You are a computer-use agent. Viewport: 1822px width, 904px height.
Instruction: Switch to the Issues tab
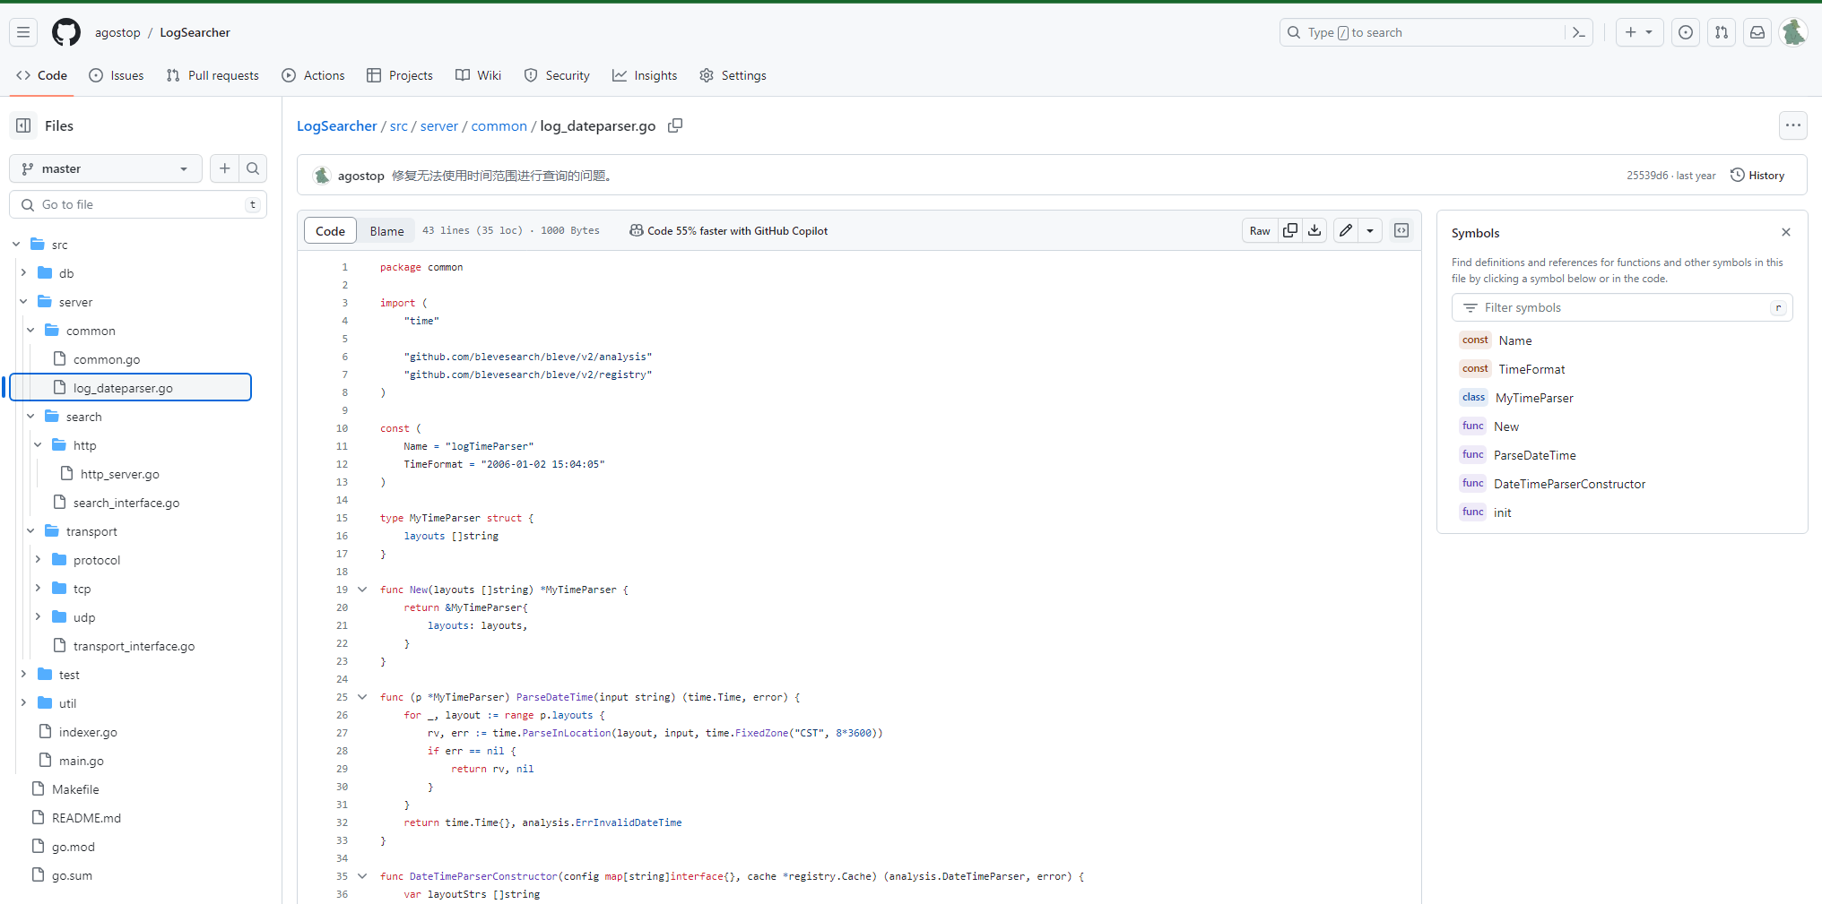click(117, 75)
